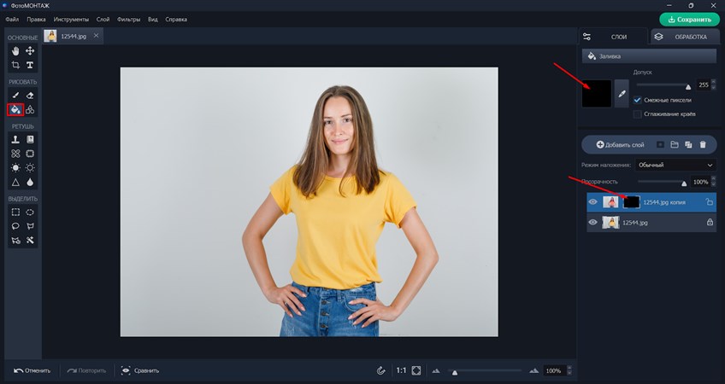Select the Stamp retouch tool
This screenshot has height=384, width=725.
point(15,139)
